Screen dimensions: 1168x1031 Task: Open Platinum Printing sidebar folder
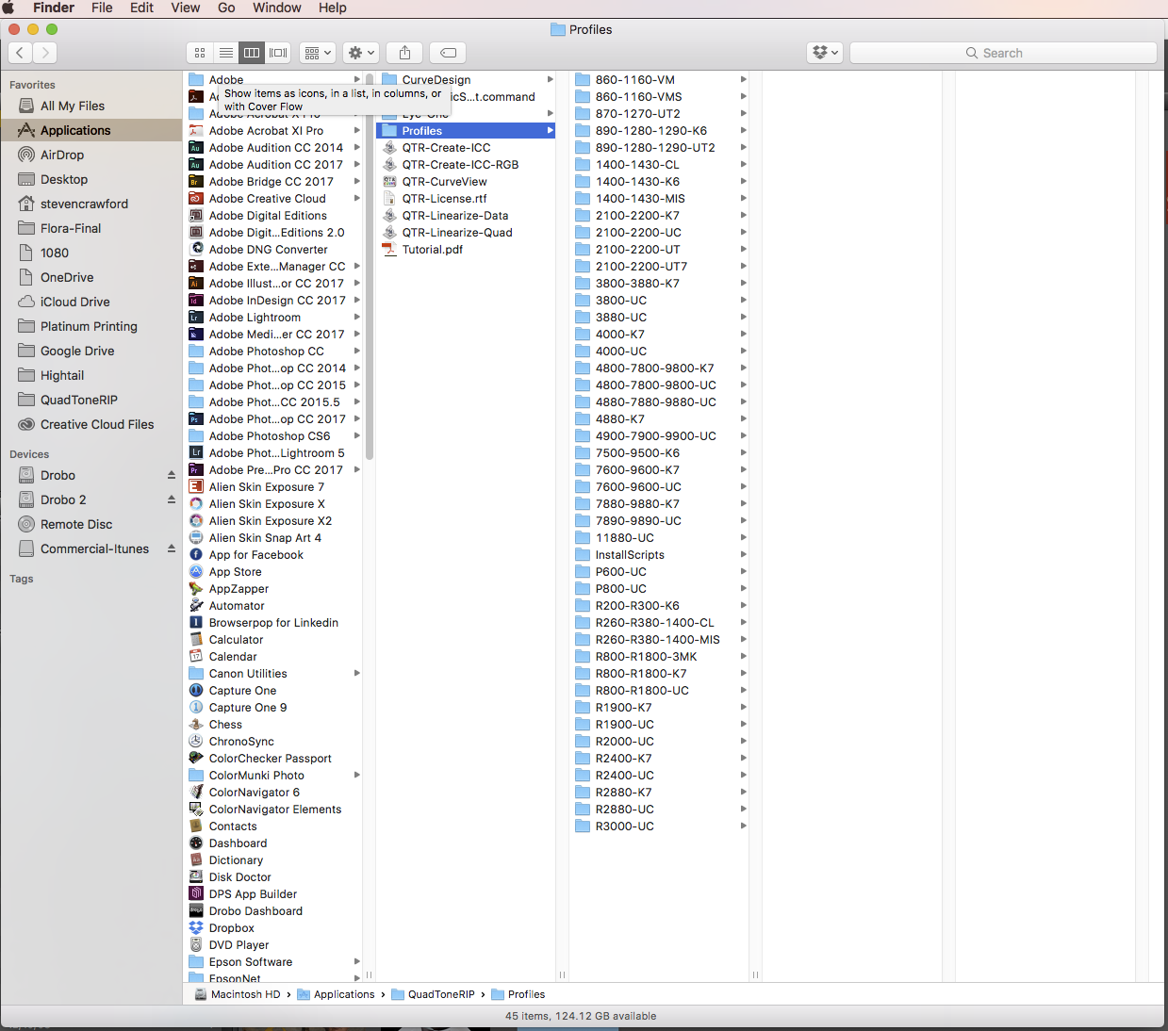tap(91, 326)
